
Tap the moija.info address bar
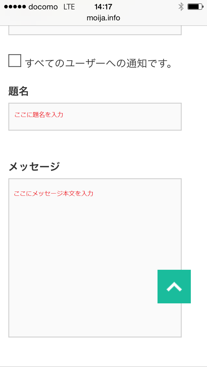(x=103, y=18)
